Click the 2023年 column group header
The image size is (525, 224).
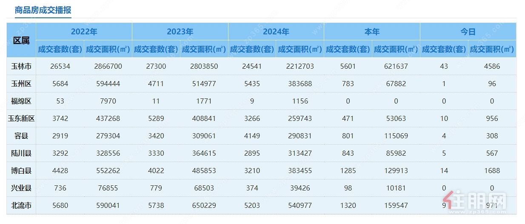(x=180, y=32)
